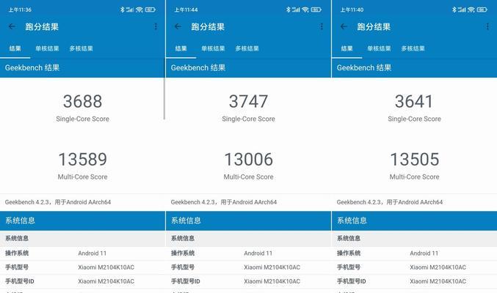Tap battery icon in 11:40 status bar

(x=482, y=10)
